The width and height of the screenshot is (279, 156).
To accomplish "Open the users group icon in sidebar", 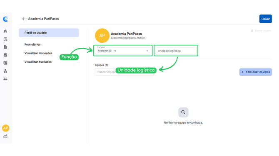I will pos(5,79).
